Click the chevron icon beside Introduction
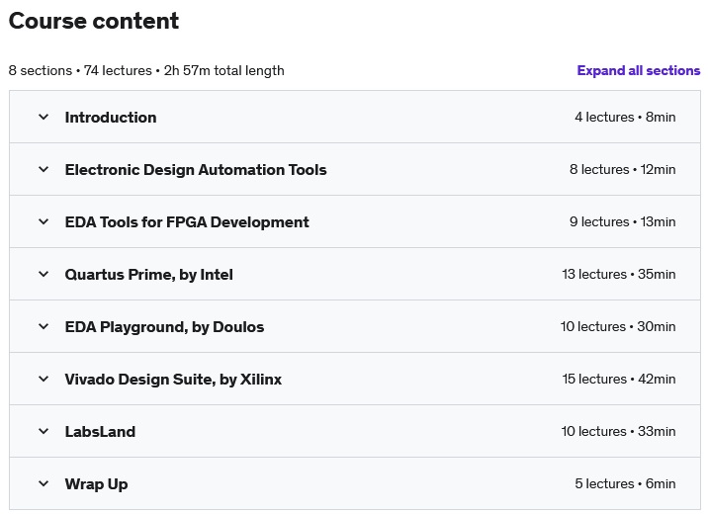The height and width of the screenshot is (514, 708). [x=44, y=117]
